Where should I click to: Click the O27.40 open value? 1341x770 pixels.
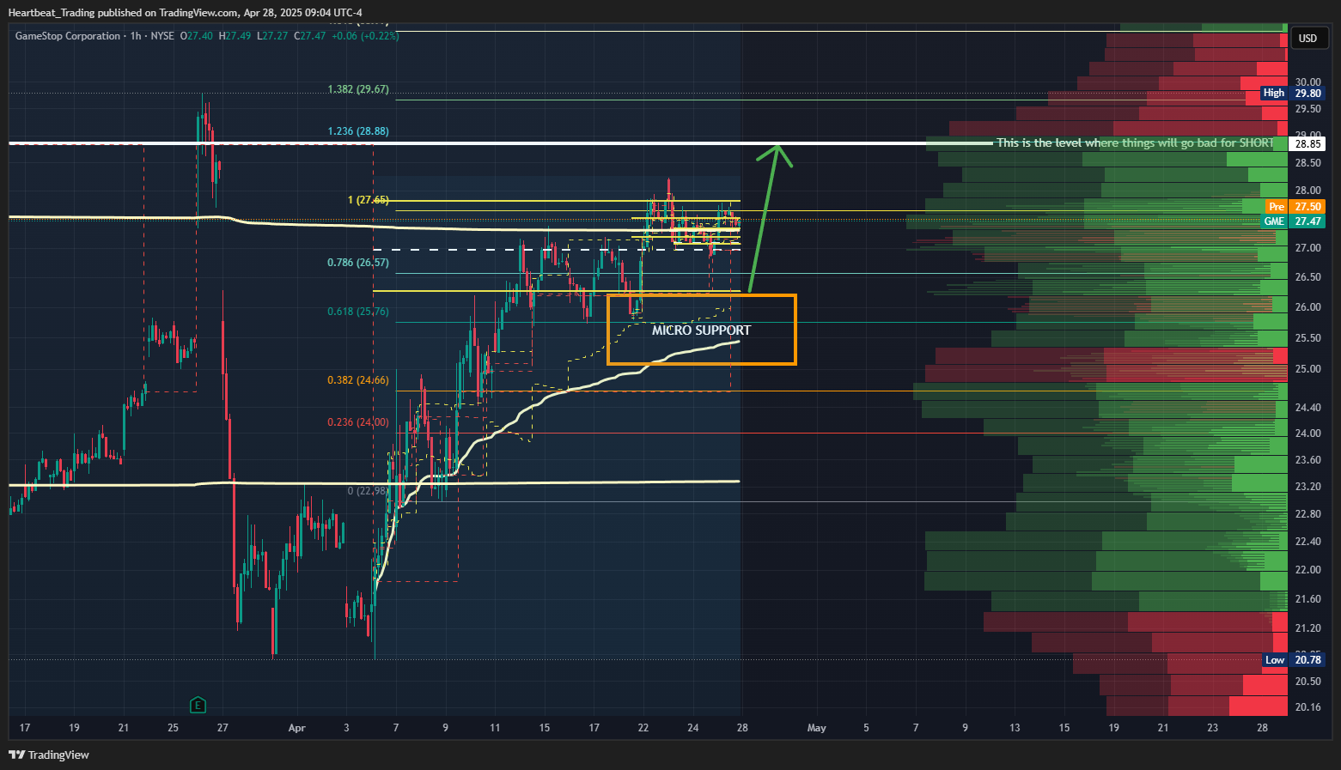pyautogui.click(x=195, y=36)
